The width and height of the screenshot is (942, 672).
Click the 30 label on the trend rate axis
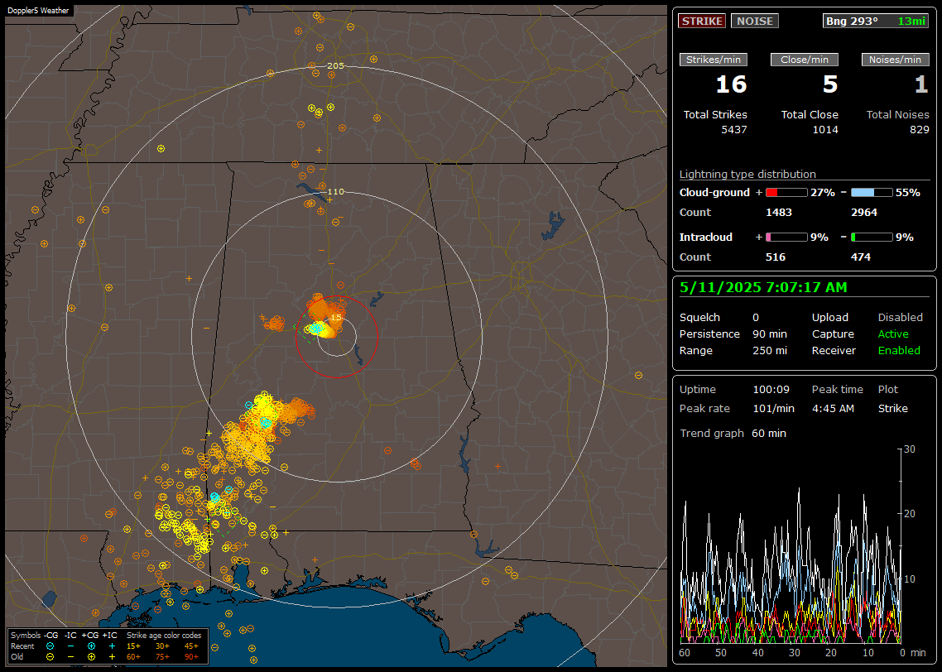click(x=910, y=449)
